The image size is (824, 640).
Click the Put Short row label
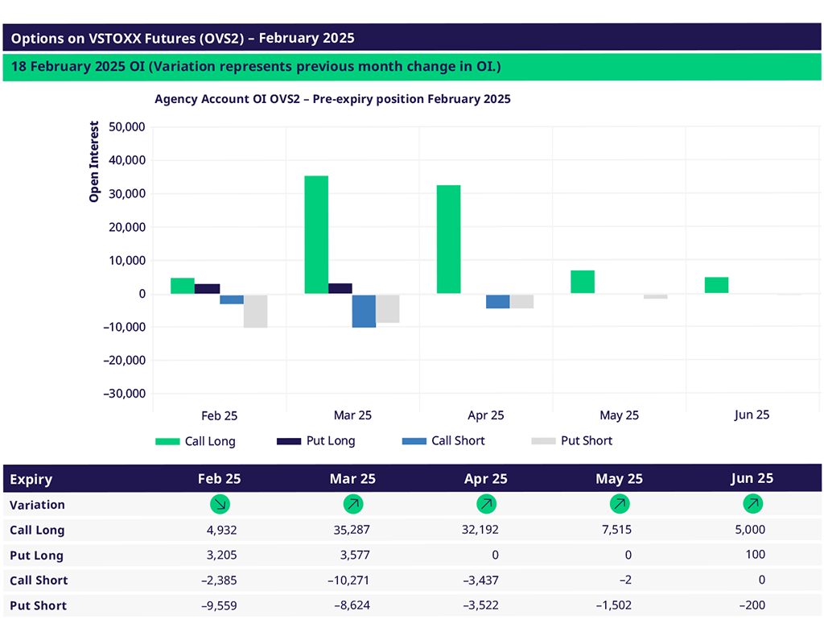tap(38, 605)
